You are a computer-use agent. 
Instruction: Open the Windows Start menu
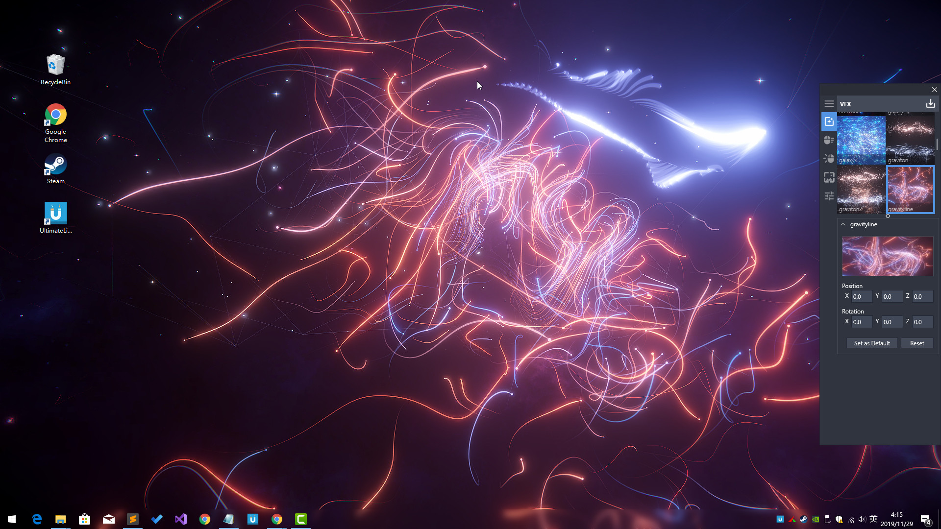click(11, 519)
